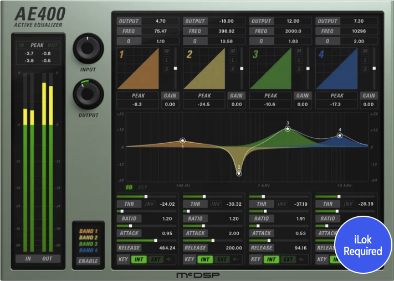This screenshot has width=394, height=281.
Task: Click the band 3 L button
Action: pos(299,60)
